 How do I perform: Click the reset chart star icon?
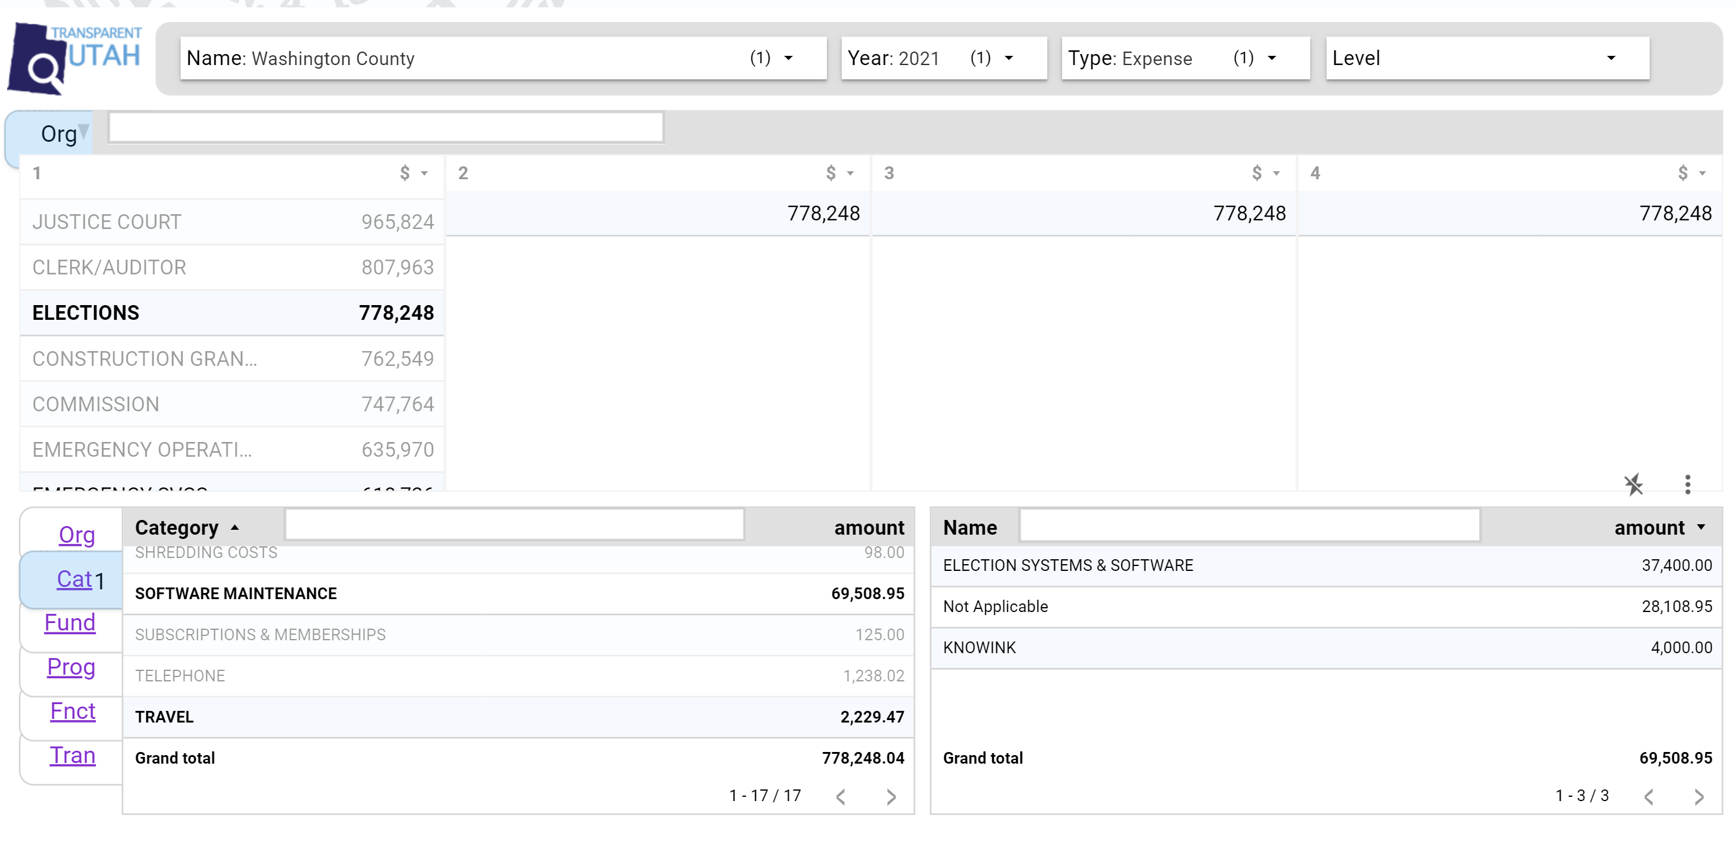click(x=1633, y=484)
